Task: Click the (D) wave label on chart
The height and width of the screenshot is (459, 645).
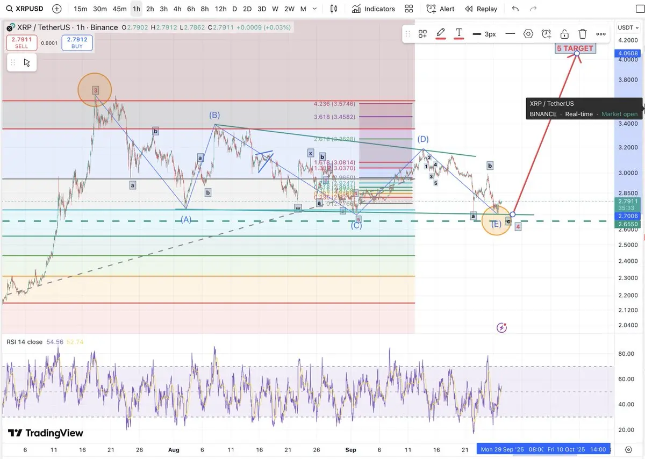Action: [x=423, y=139]
